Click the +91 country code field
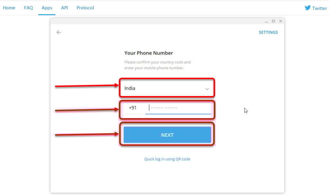 [133, 108]
